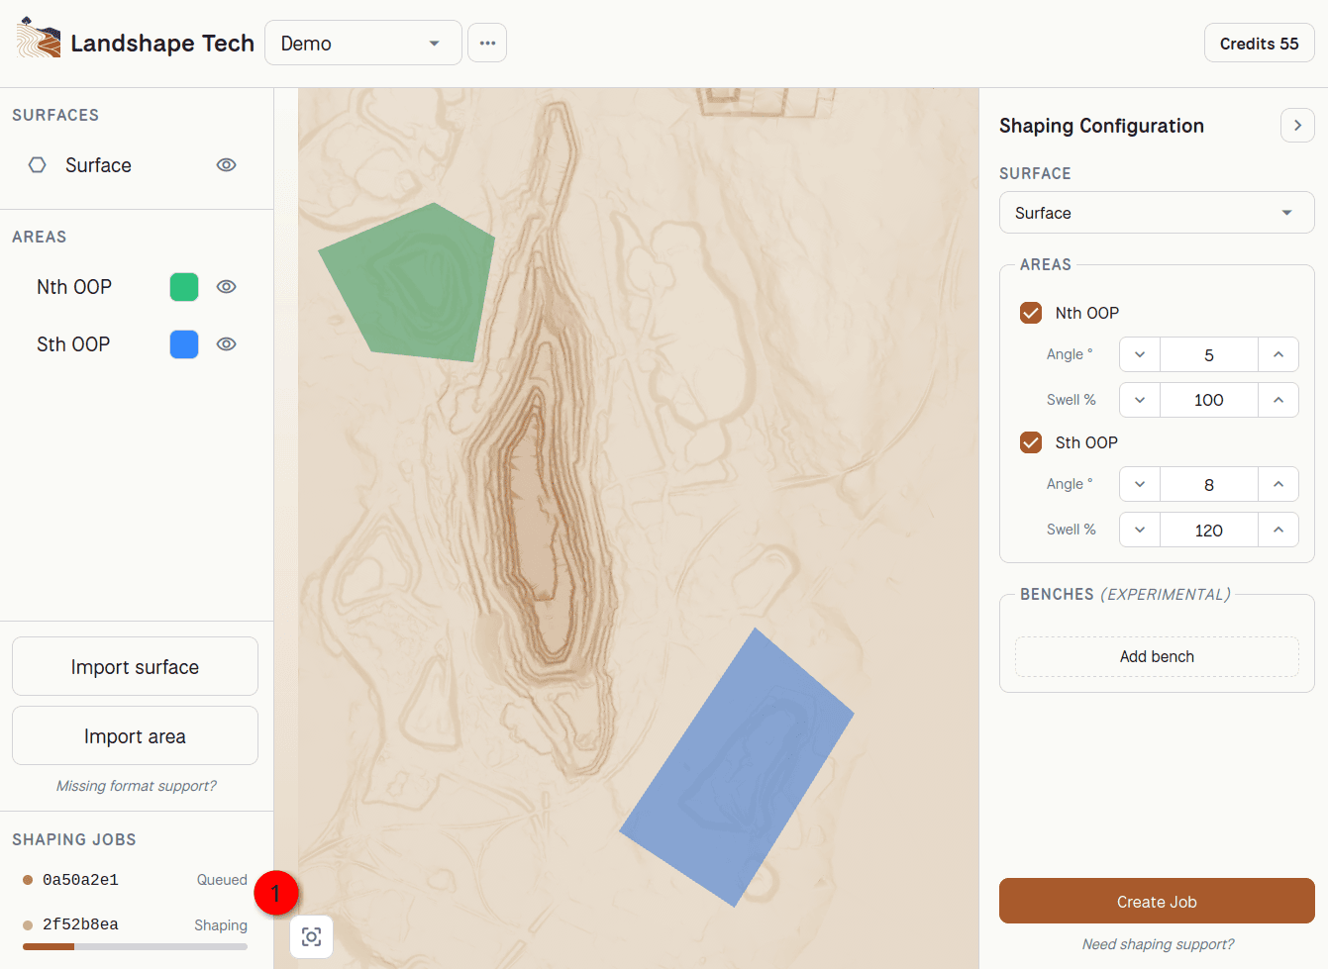Image resolution: width=1328 pixels, height=969 pixels.
Task: Open the three-dot project options menu
Action: 487,44
